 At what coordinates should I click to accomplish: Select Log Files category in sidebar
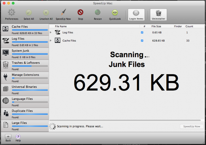tap(25, 42)
